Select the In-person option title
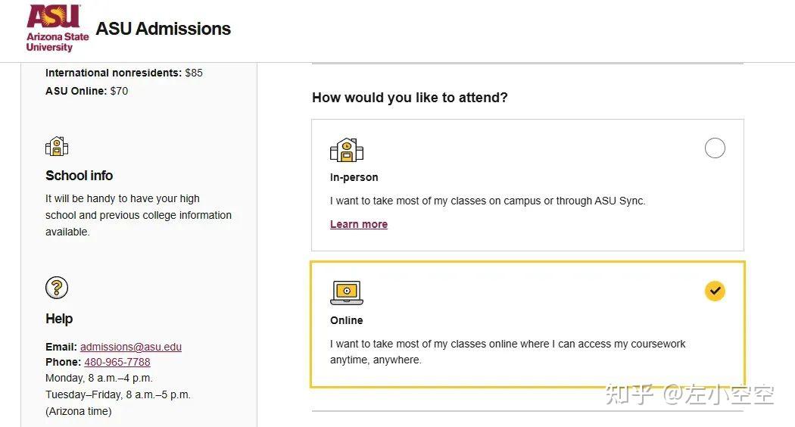795x427 pixels. tap(354, 177)
